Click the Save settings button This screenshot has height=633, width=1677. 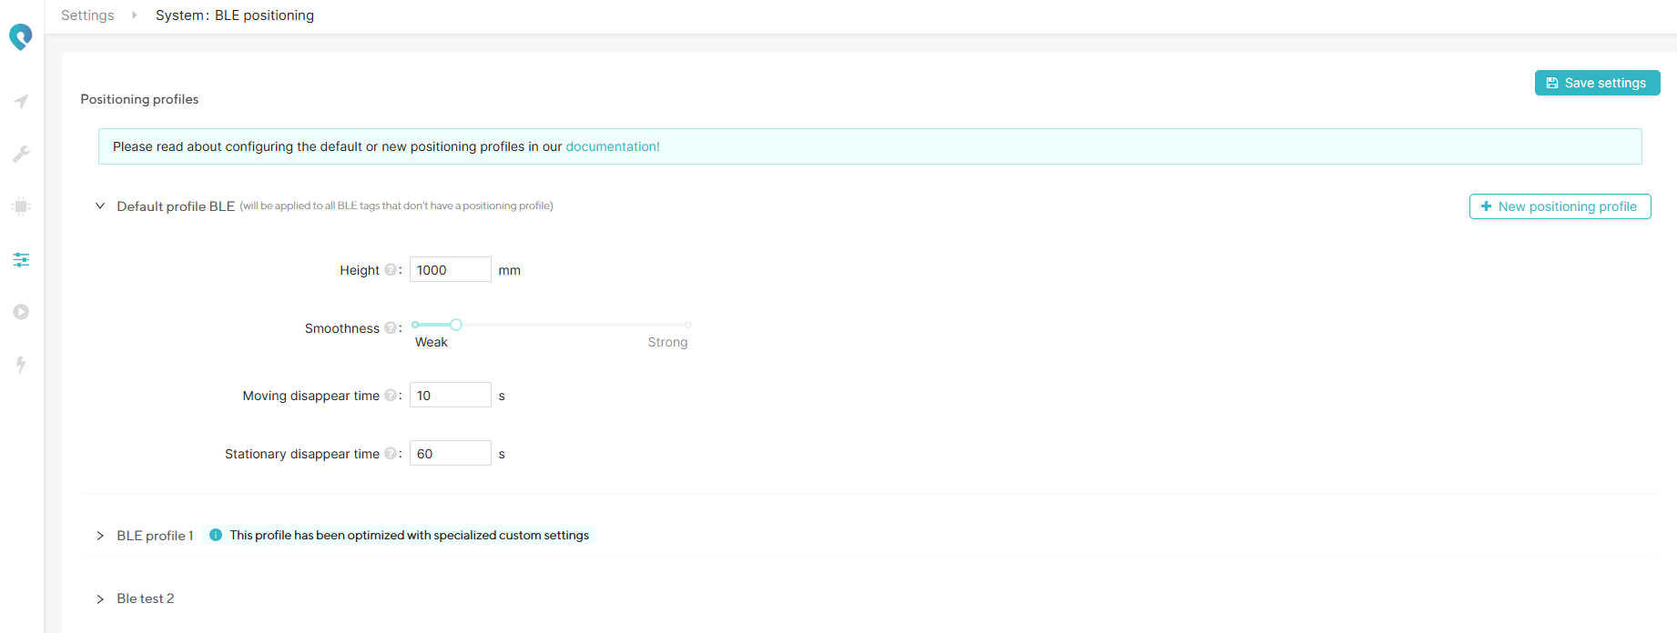pos(1597,83)
